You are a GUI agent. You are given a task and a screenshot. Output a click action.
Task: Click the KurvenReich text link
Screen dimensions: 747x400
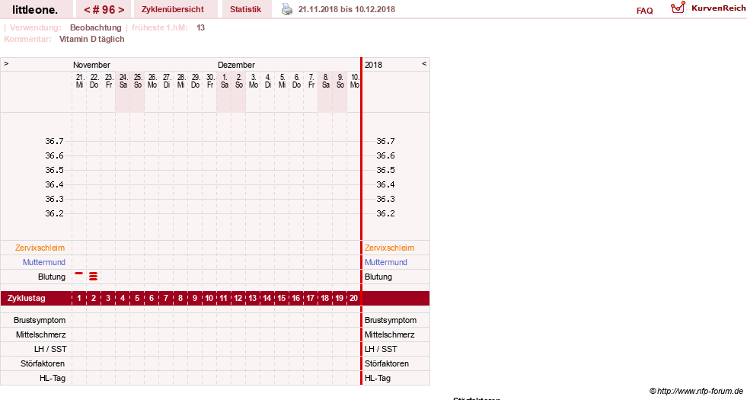tap(718, 8)
